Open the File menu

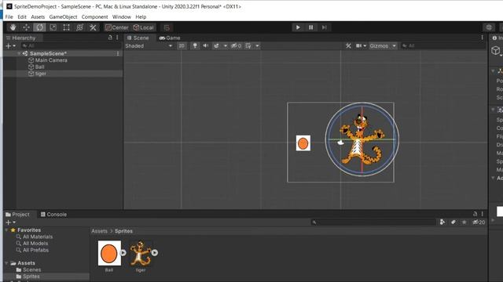[9, 17]
